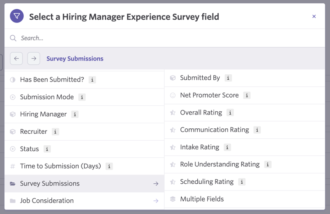Select the Recruiter field
This screenshot has height=214, width=330.
[84, 132]
